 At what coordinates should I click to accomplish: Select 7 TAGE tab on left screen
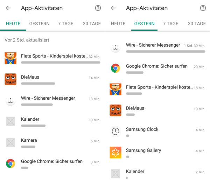[66, 24]
